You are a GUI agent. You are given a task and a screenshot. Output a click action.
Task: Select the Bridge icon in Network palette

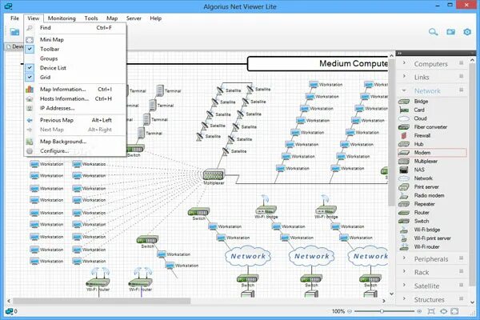[404, 102]
